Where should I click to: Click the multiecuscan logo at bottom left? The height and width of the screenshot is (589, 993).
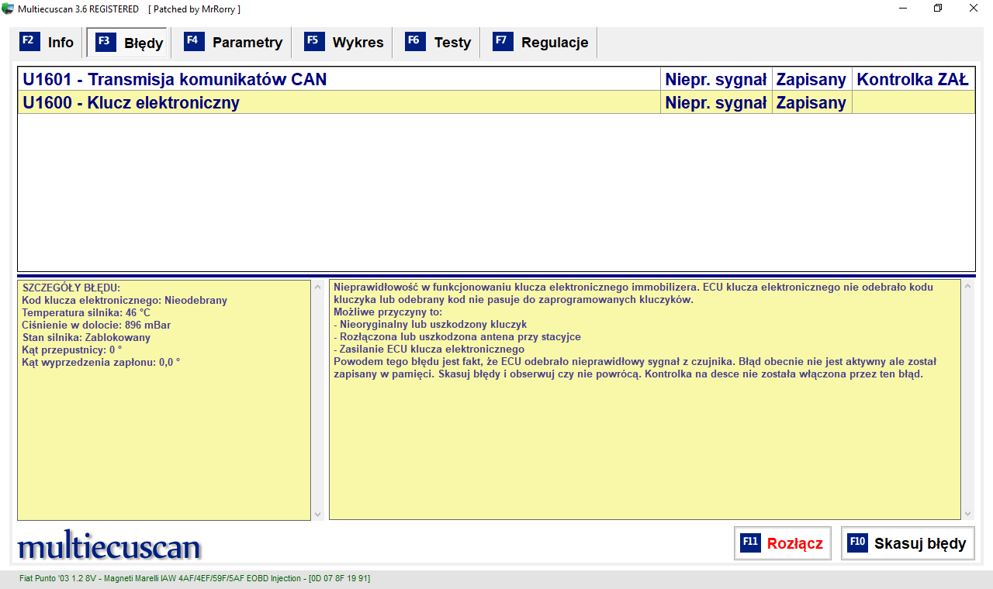tap(109, 546)
